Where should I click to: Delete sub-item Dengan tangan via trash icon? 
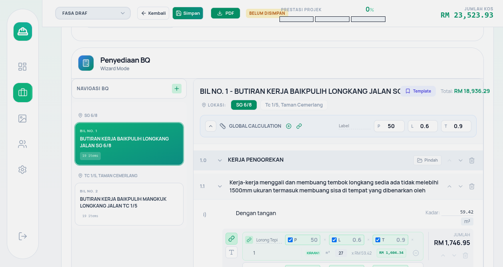point(465,255)
